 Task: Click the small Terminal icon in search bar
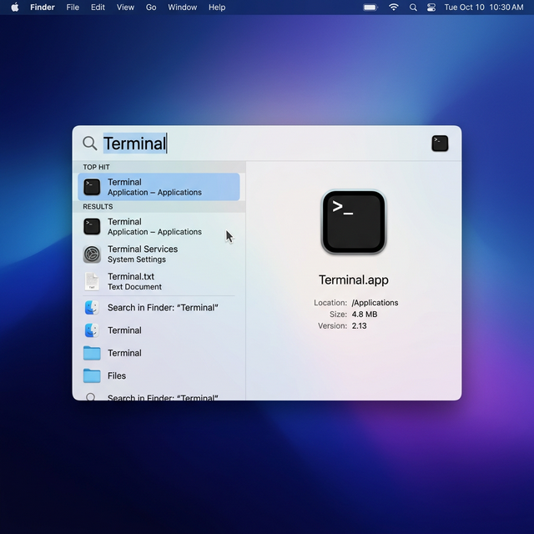[440, 144]
